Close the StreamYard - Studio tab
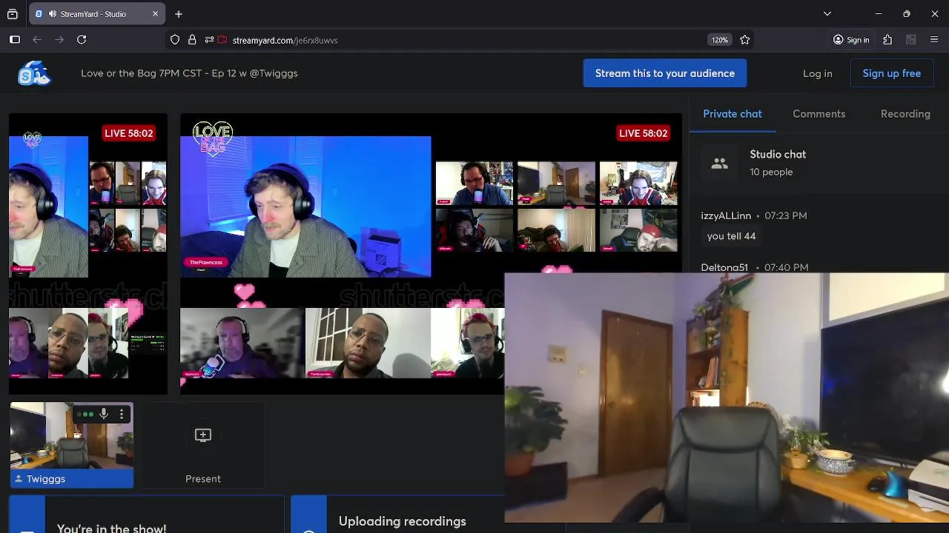The height and width of the screenshot is (533, 949). tap(156, 14)
